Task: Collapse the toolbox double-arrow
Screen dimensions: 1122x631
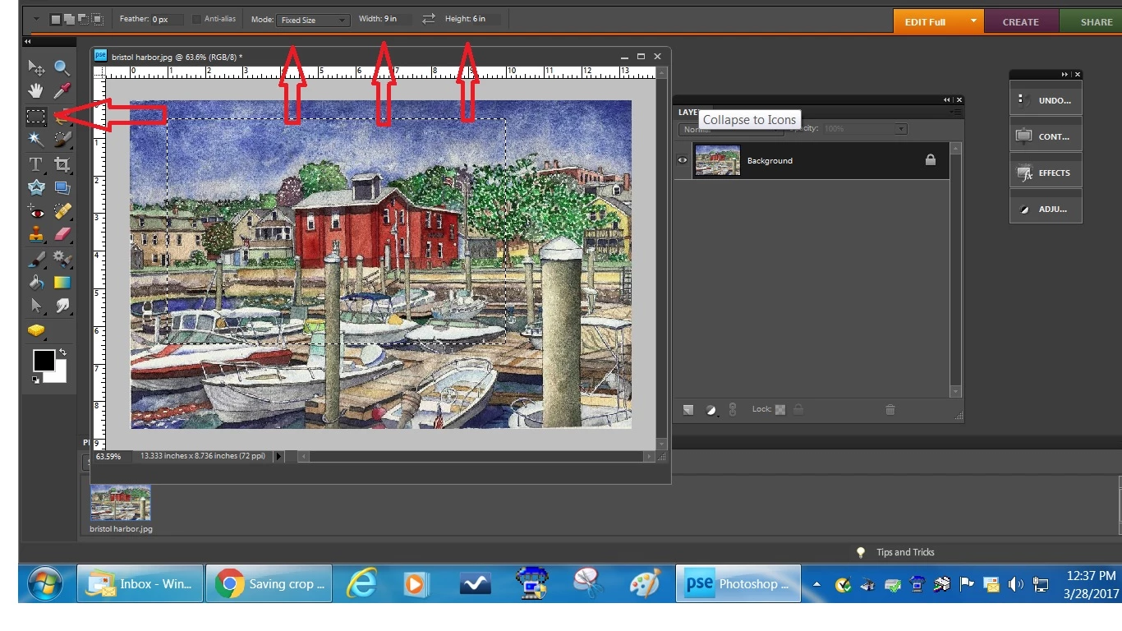Action: [x=27, y=41]
